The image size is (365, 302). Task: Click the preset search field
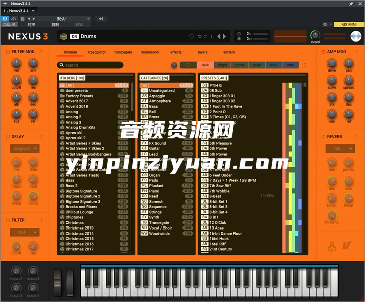click(90, 65)
